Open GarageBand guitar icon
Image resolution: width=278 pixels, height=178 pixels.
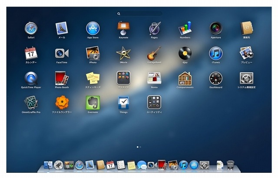coord(154,53)
